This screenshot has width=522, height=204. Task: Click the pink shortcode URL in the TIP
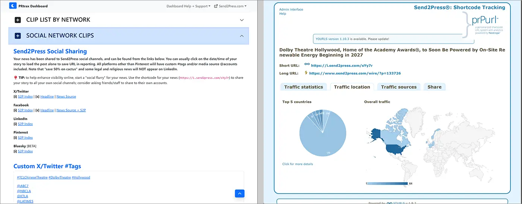pos(205,78)
